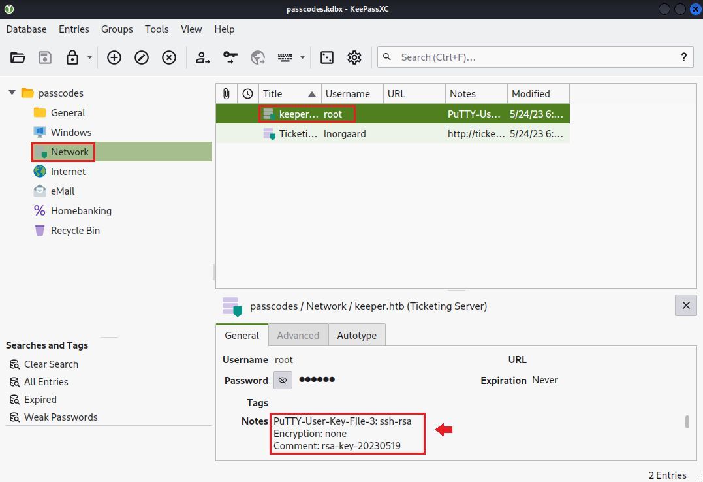
Task: Toggle password visibility eye button
Action: coord(283,380)
